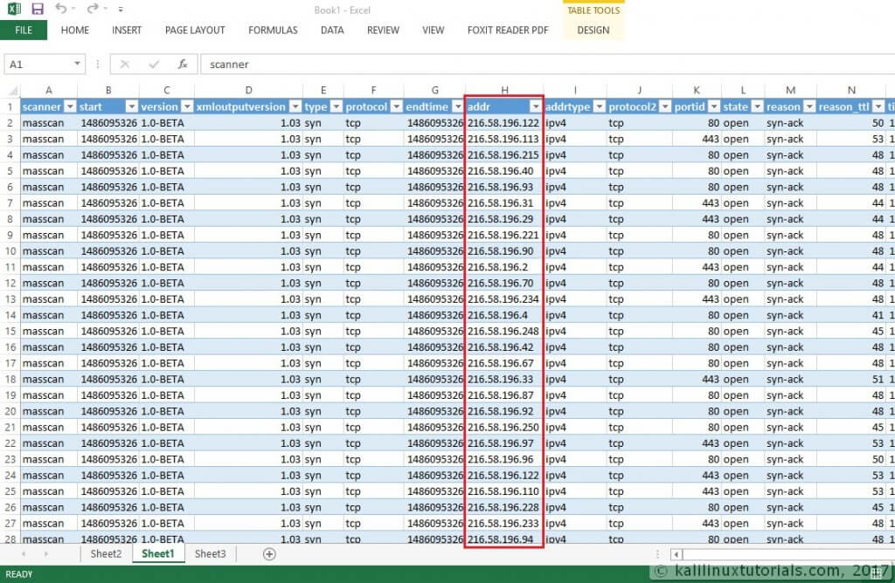
Task: Click the Cancel X icon in formula bar
Action: click(x=125, y=65)
